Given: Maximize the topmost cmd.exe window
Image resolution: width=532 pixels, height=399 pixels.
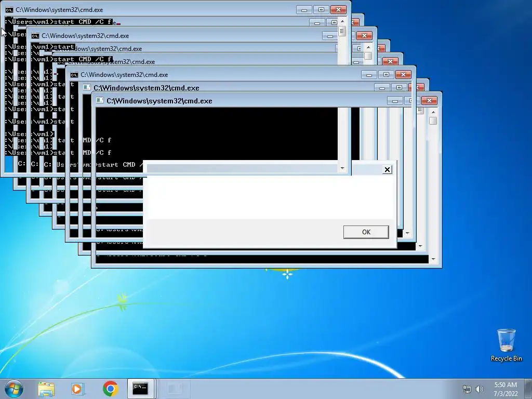Looking at the screenshot, I should (321, 9).
